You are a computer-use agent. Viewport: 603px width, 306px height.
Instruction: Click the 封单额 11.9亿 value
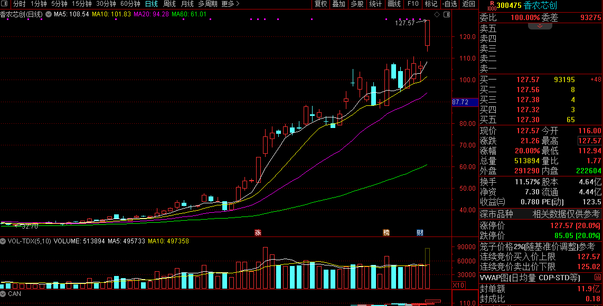(589, 289)
